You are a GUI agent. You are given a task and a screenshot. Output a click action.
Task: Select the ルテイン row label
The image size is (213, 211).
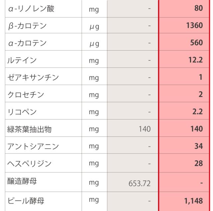point(22,60)
